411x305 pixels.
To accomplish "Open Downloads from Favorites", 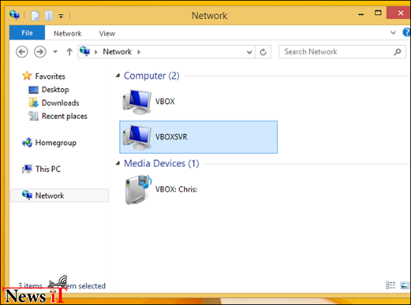I will click(x=60, y=103).
